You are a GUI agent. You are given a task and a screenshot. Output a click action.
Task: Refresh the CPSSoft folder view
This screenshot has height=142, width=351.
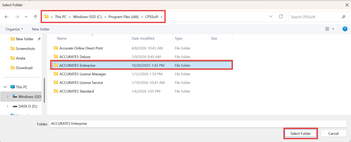click(x=281, y=17)
